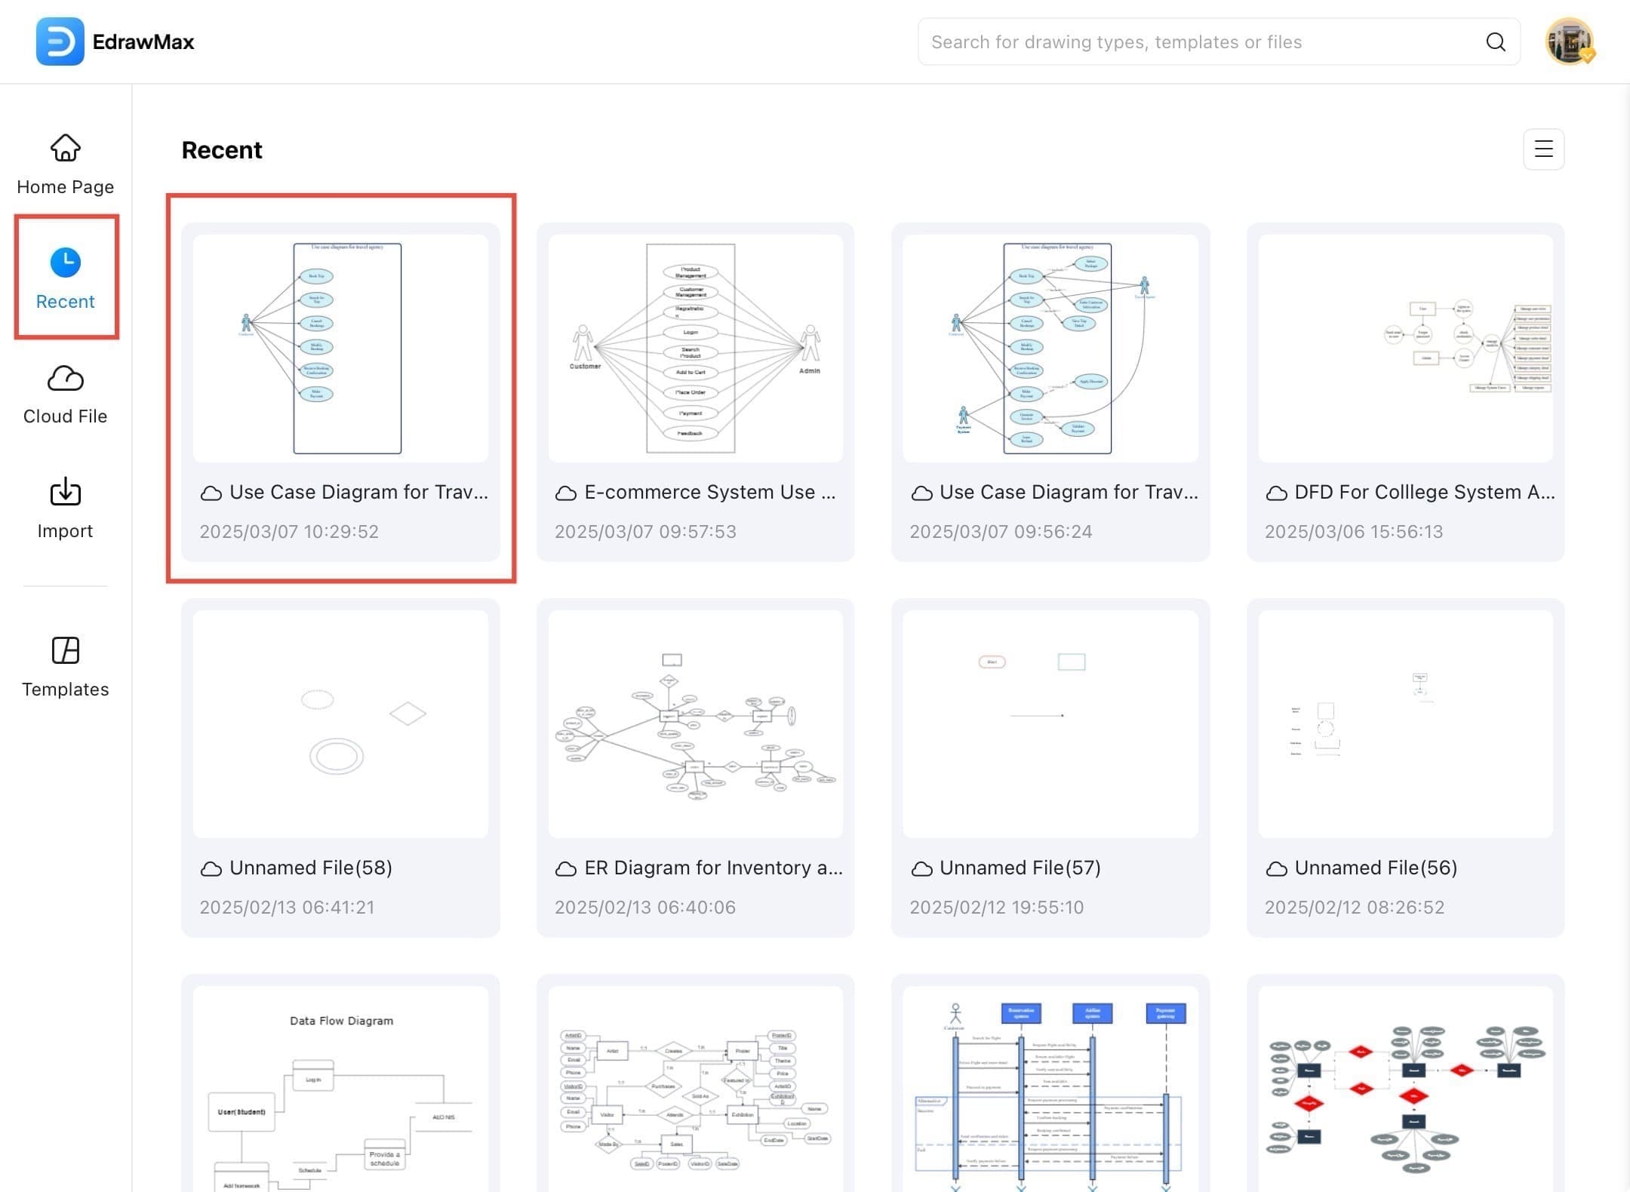1630x1192 pixels.
Task: Click the search magnifier icon
Action: click(x=1496, y=41)
